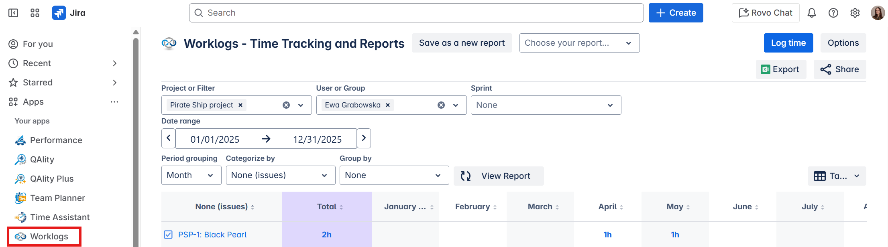
Task: Open notifications bell
Action: [x=812, y=13]
